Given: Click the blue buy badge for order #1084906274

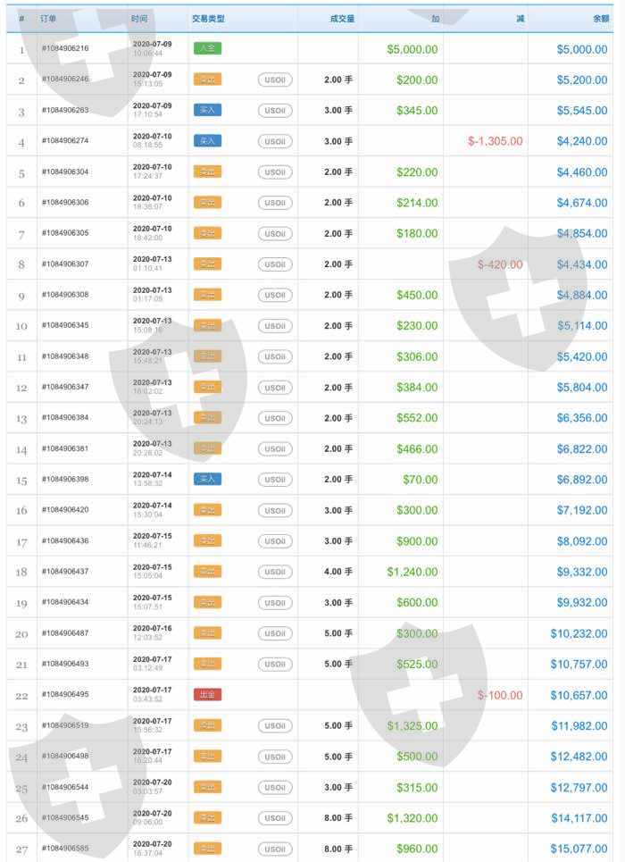Looking at the screenshot, I should (x=207, y=141).
